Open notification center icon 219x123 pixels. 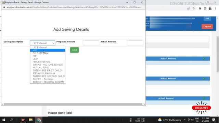click(x=214, y=120)
